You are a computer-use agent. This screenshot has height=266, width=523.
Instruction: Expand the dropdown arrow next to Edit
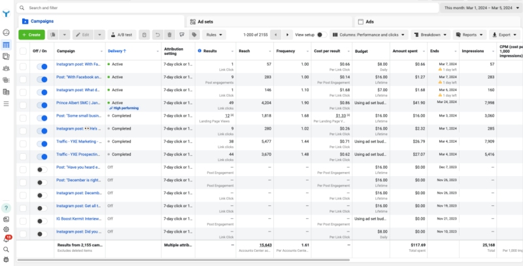[x=99, y=35]
